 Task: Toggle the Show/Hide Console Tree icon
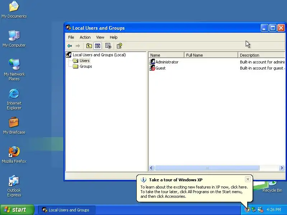(x=97, y=46)
